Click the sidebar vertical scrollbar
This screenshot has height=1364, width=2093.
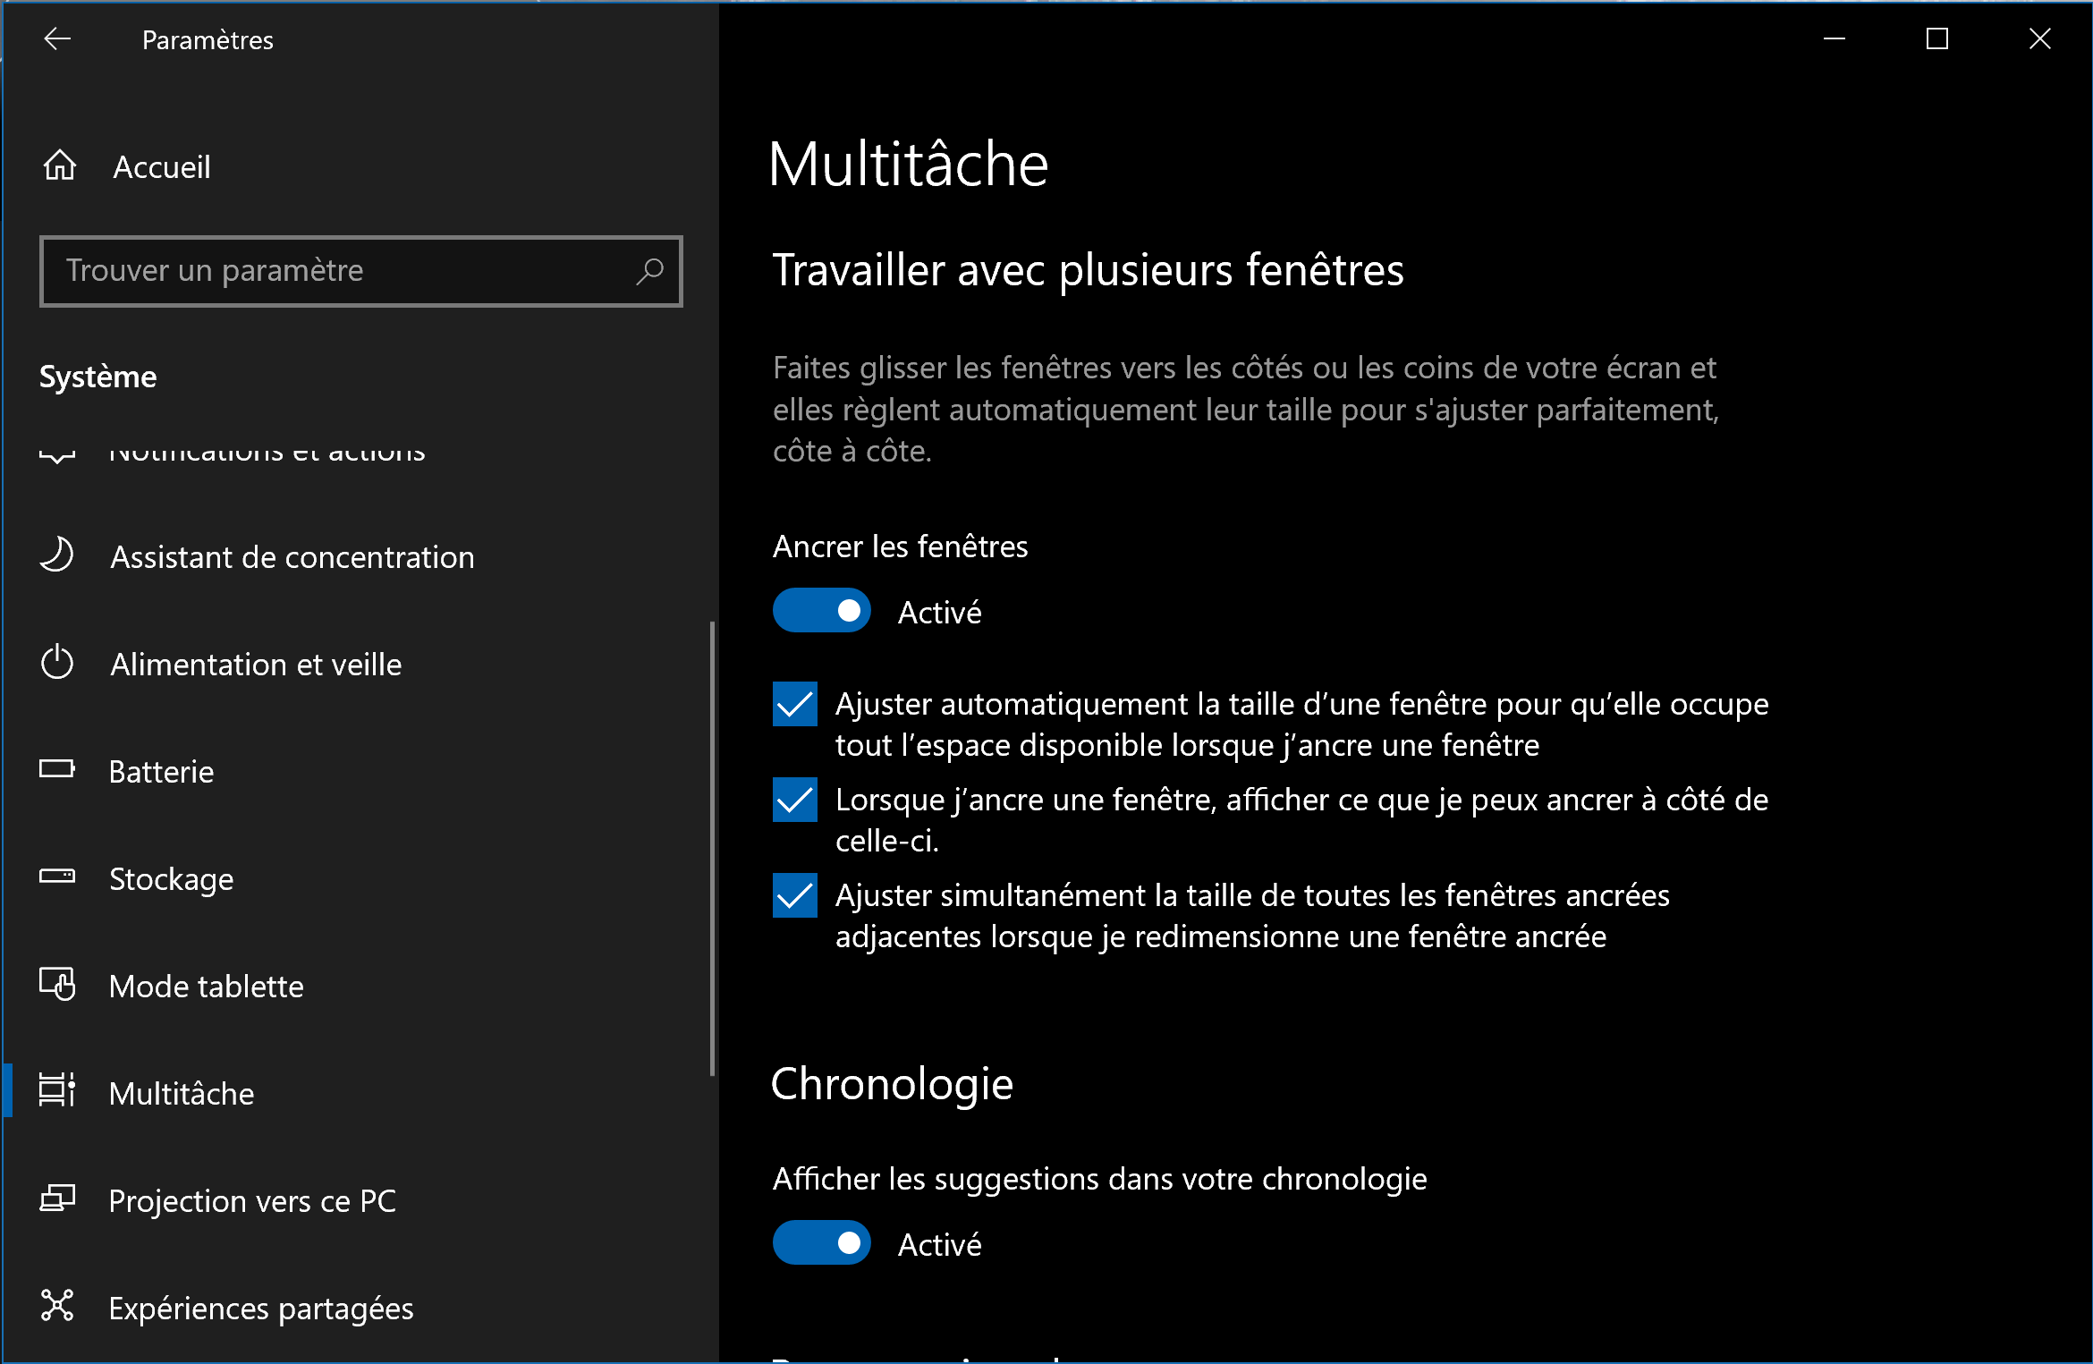click(712, 848)
